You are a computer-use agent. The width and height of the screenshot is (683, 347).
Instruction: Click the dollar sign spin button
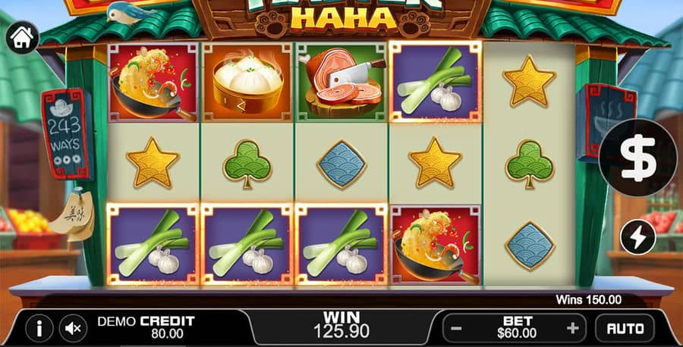[637, 158]
